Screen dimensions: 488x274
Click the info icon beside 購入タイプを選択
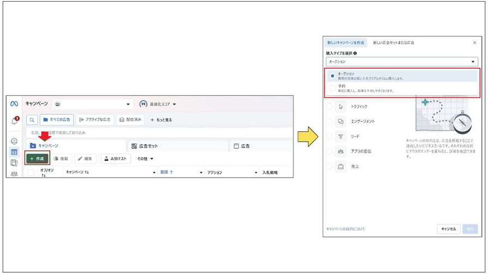coord(356,53)
